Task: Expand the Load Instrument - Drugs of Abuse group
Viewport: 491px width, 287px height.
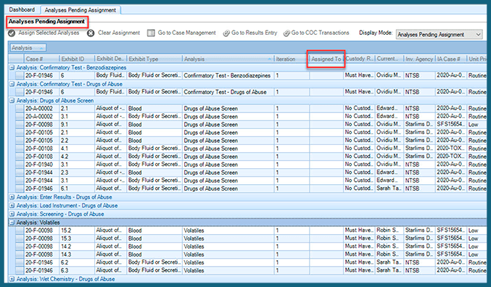Action: tap(12, 206)
